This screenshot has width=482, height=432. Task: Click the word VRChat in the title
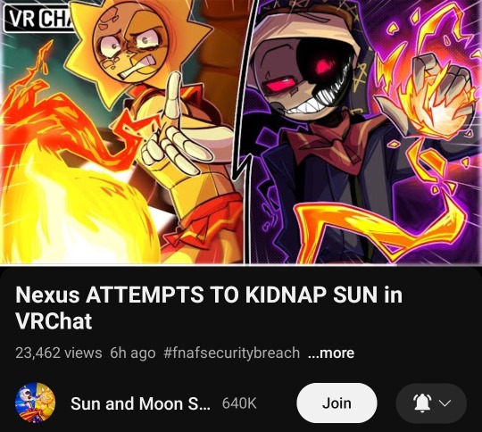[x=54, y=321]
